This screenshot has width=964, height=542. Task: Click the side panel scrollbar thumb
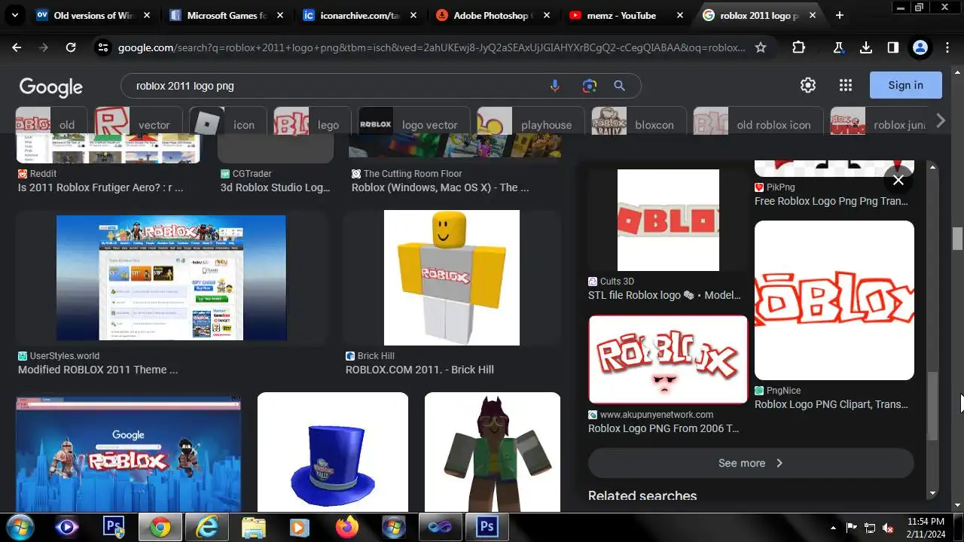point(932,405)
